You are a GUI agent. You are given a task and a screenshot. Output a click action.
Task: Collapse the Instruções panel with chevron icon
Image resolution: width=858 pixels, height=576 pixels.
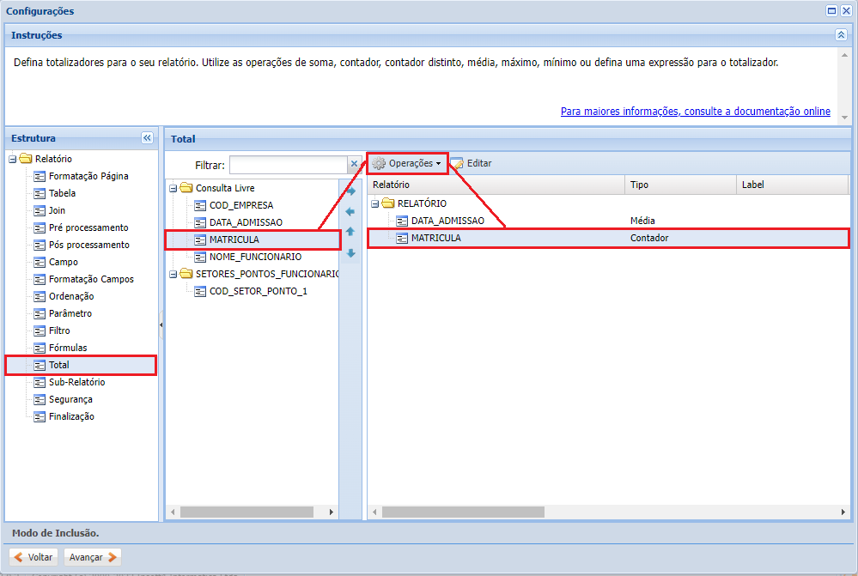pyautogui.click(x=841, y=35)
